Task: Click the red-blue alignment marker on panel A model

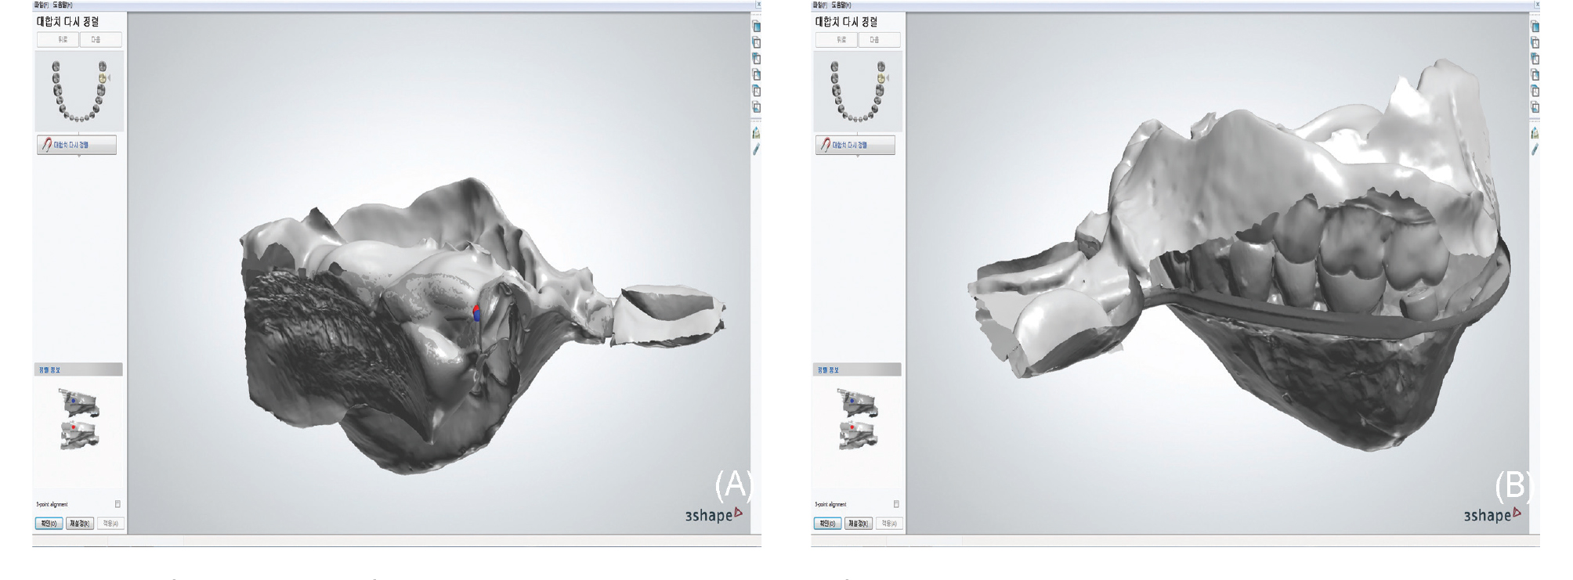Action: pos(476,314)
